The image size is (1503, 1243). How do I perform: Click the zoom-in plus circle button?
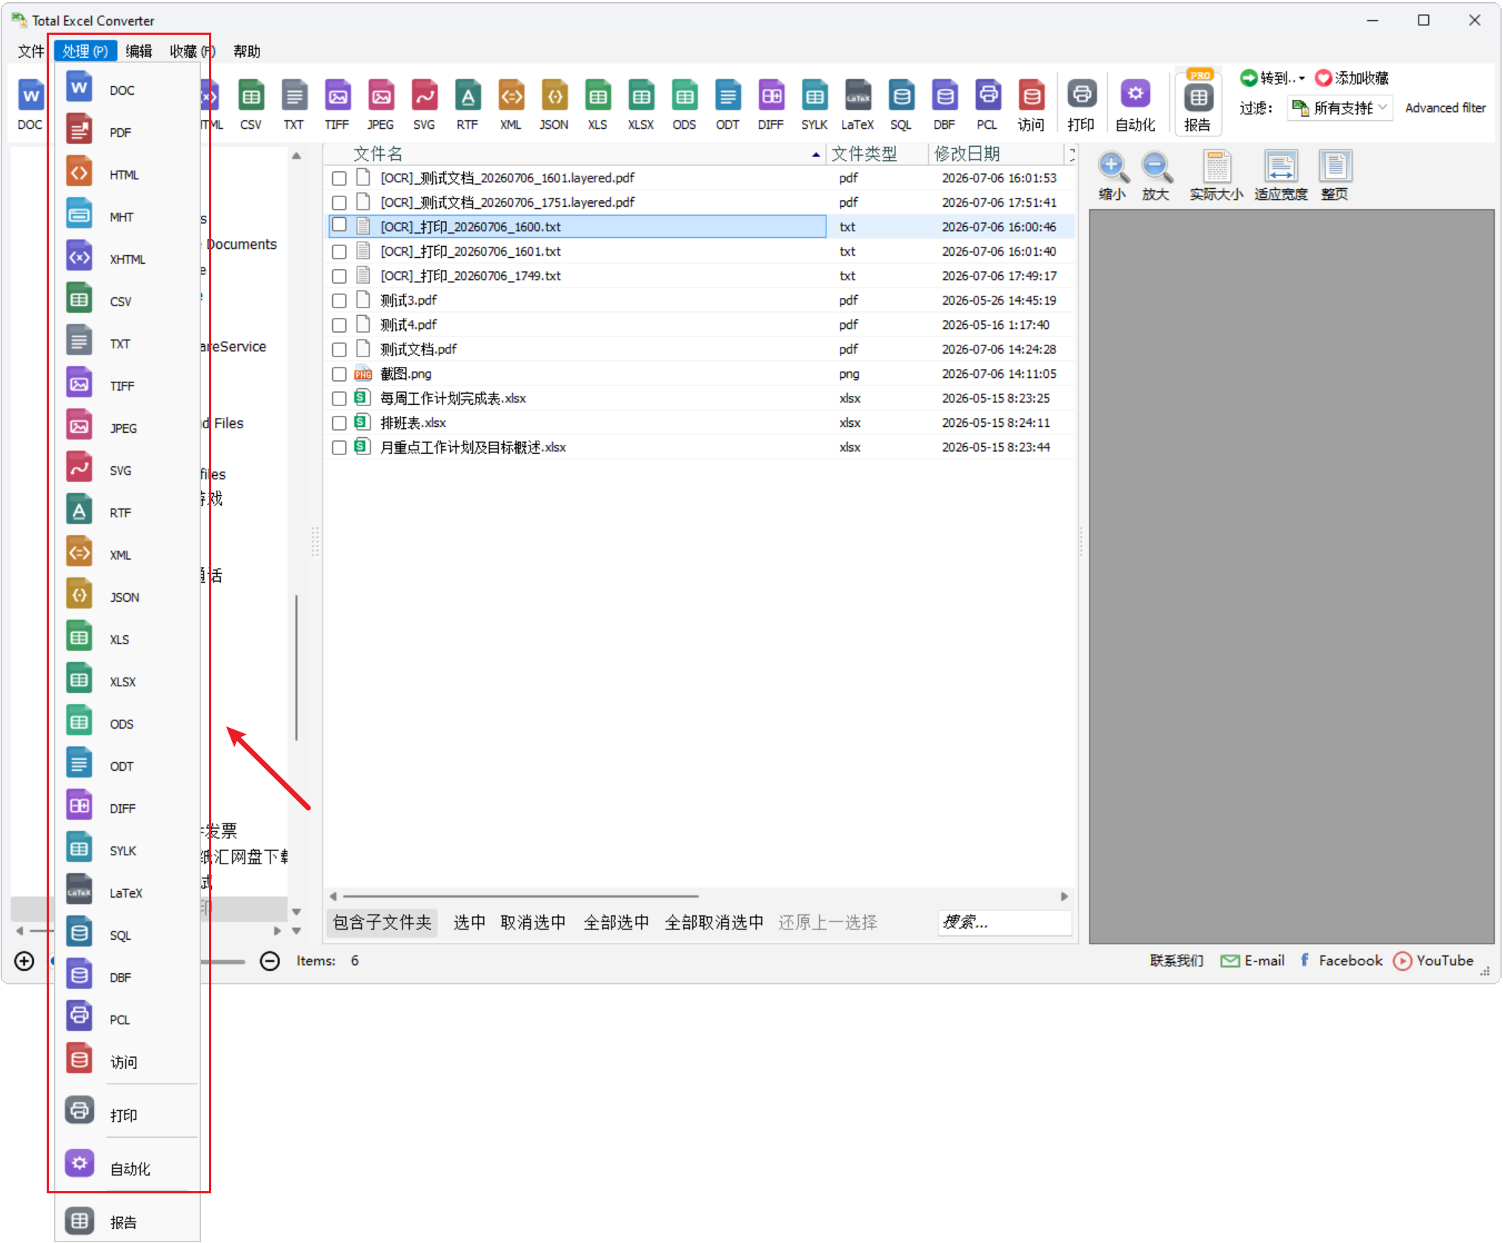pyautogui.click(x=24, y=961)
